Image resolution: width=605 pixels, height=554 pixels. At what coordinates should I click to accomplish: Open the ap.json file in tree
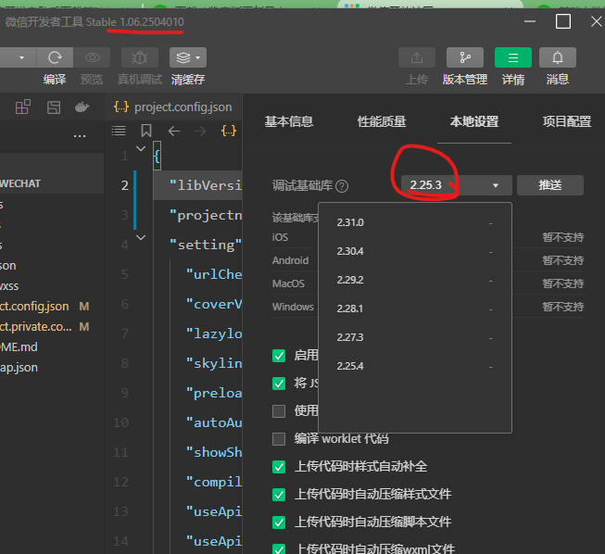(x=19, y=368)
